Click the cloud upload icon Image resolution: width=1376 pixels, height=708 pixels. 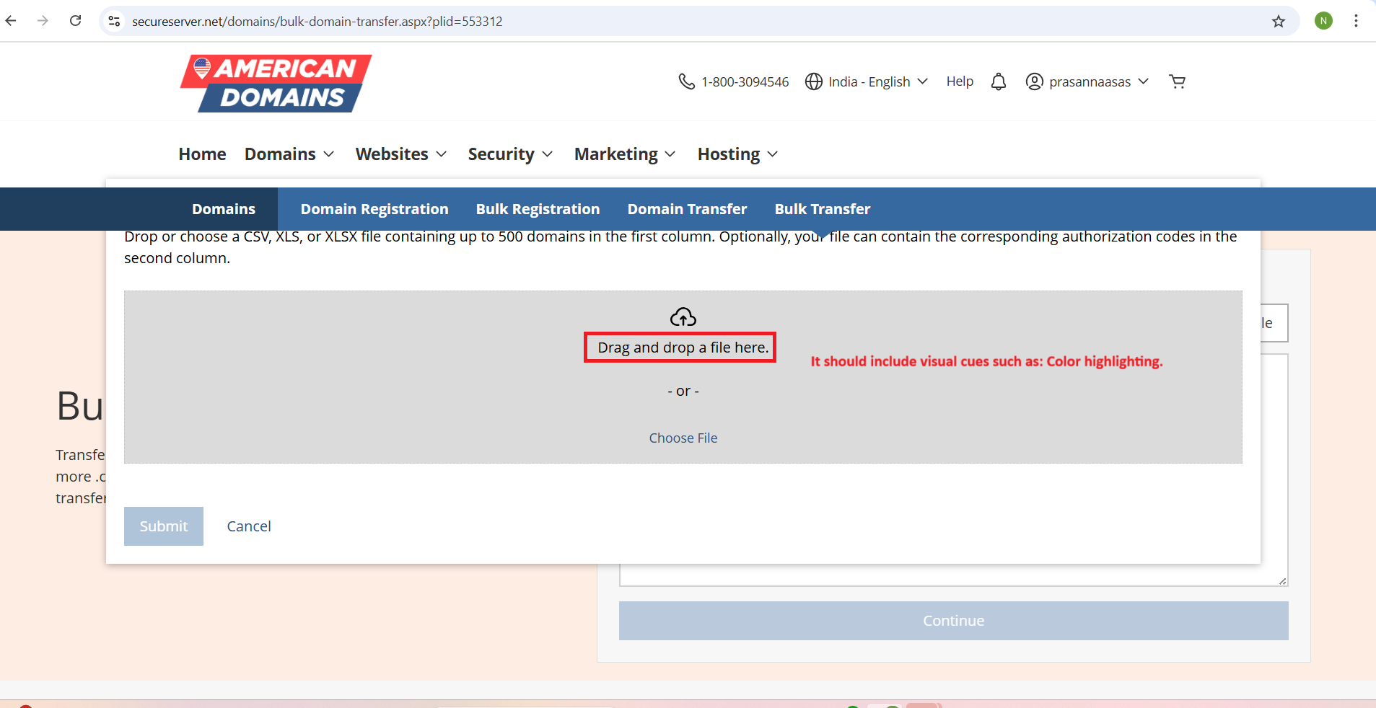point(683,317)
